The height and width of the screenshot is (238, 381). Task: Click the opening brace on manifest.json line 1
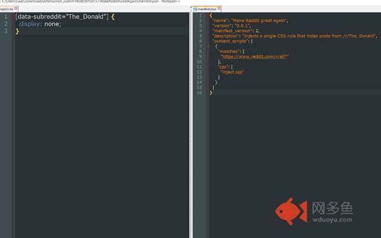click(211, 15)
